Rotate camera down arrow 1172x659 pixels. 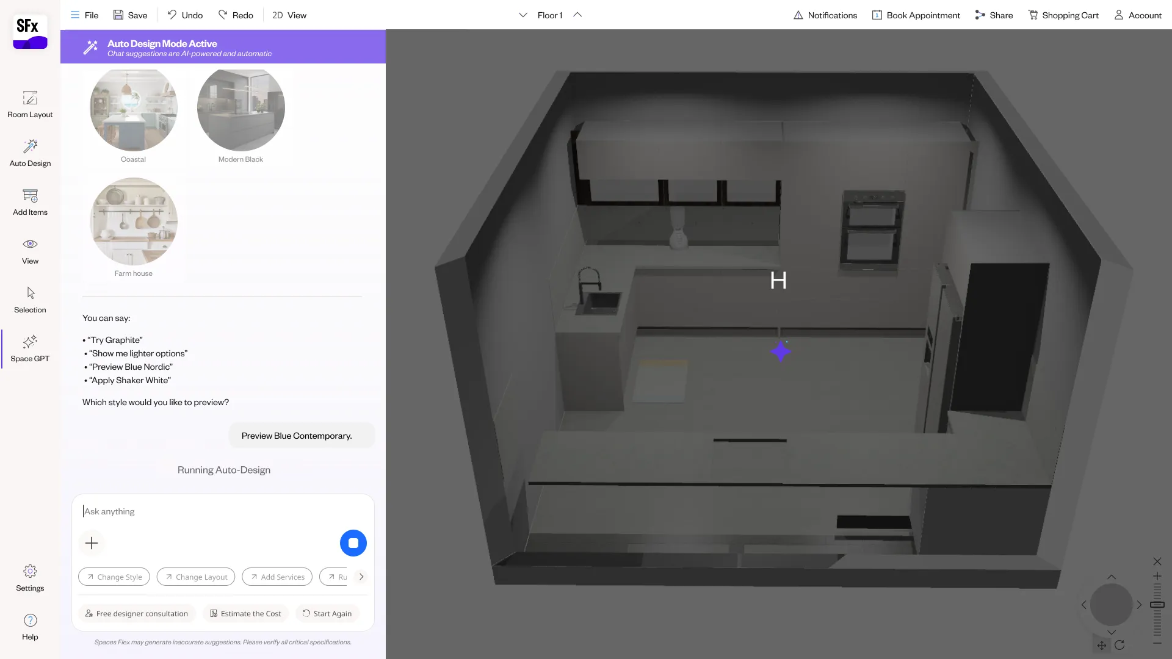[x=1112, y=632]
